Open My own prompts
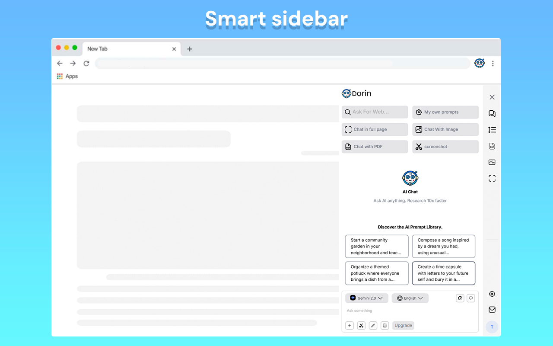This screenshot has width=553, height=346. pos(445,112)
